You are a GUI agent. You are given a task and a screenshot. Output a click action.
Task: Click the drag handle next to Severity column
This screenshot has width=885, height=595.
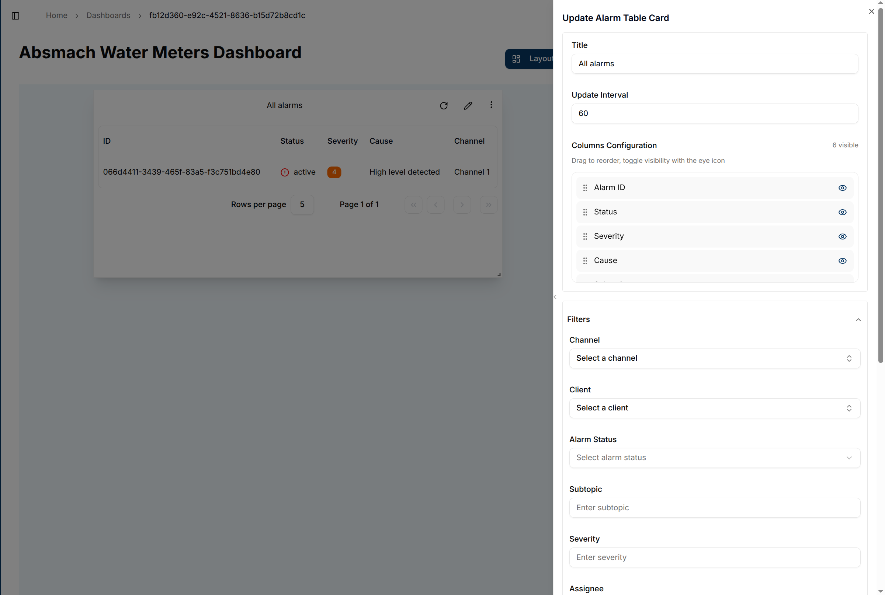[585, 236]
